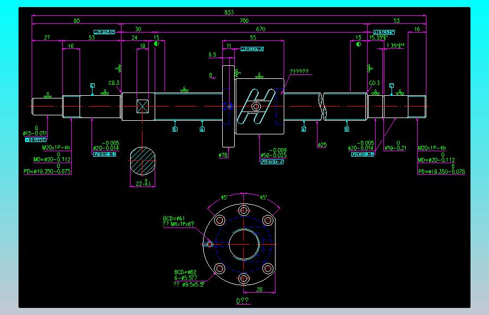This screenshot has width=489, height=315.
Task: Click the 833 overall length dimension
Action: [229, 13]
